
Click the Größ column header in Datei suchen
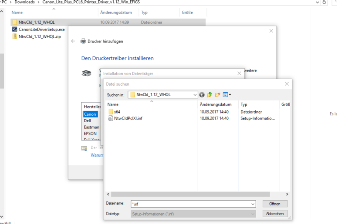pyautogui.click(x=285, y=104)
